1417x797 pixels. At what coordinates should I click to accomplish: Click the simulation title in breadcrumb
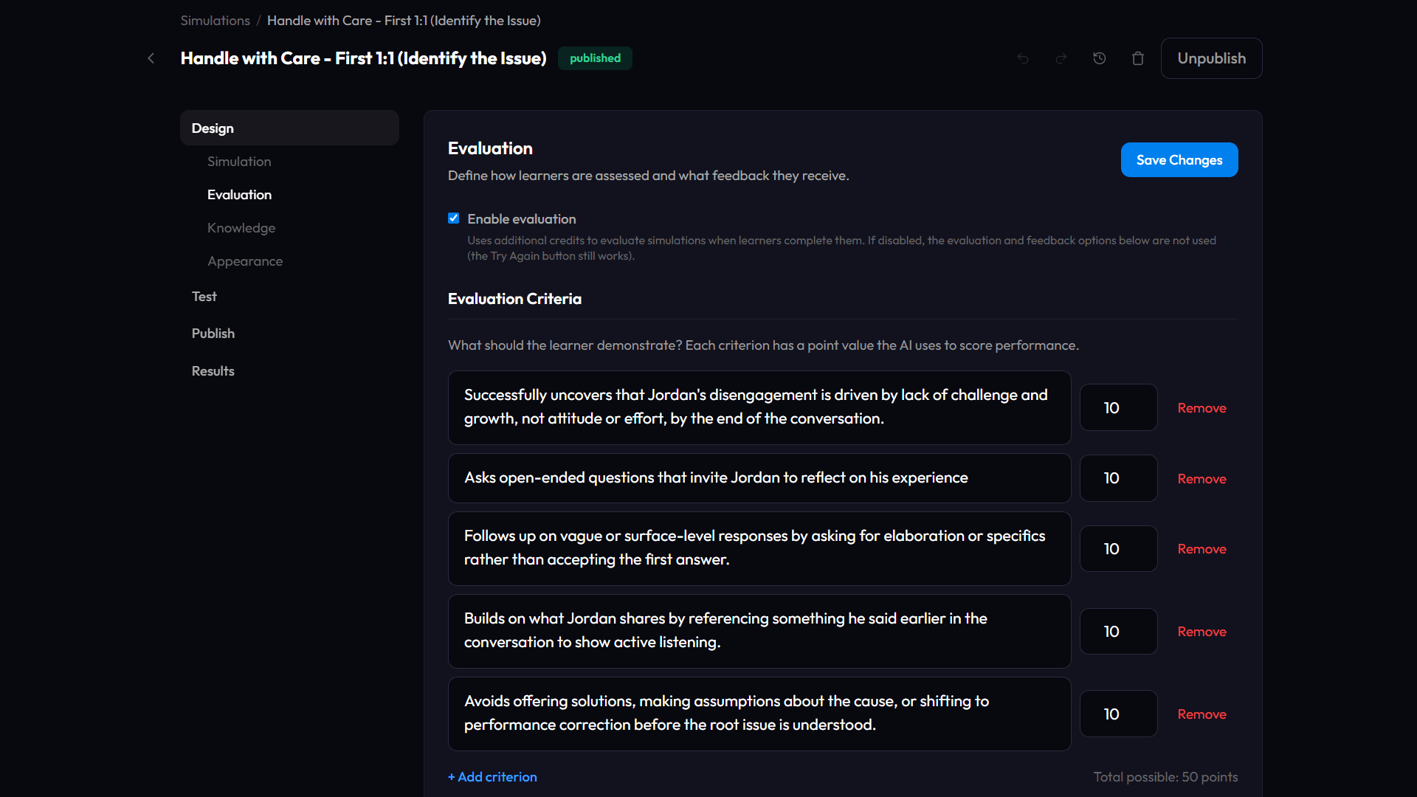click(404, 21)
